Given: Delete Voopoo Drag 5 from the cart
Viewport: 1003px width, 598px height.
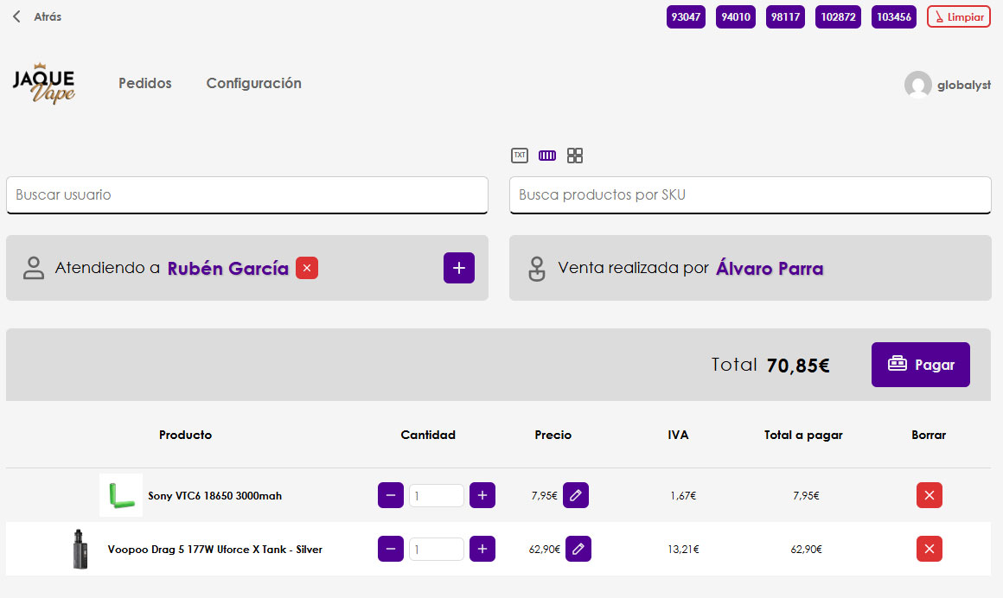Looking at the screenshot, I should click(x=929, y=549).
